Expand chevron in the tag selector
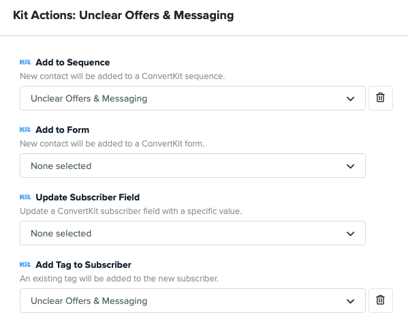This screenshot has width=408, height=321. coord(351,301)
